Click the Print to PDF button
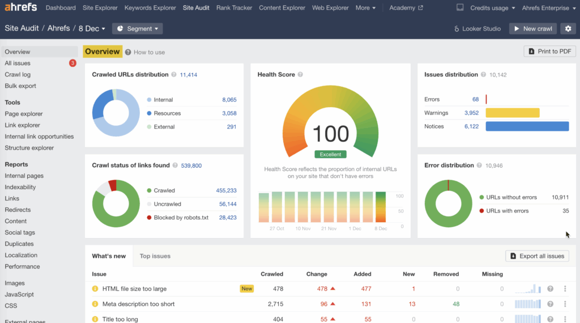The height and width of the screenshot is (323, 580). pos(549,52)
